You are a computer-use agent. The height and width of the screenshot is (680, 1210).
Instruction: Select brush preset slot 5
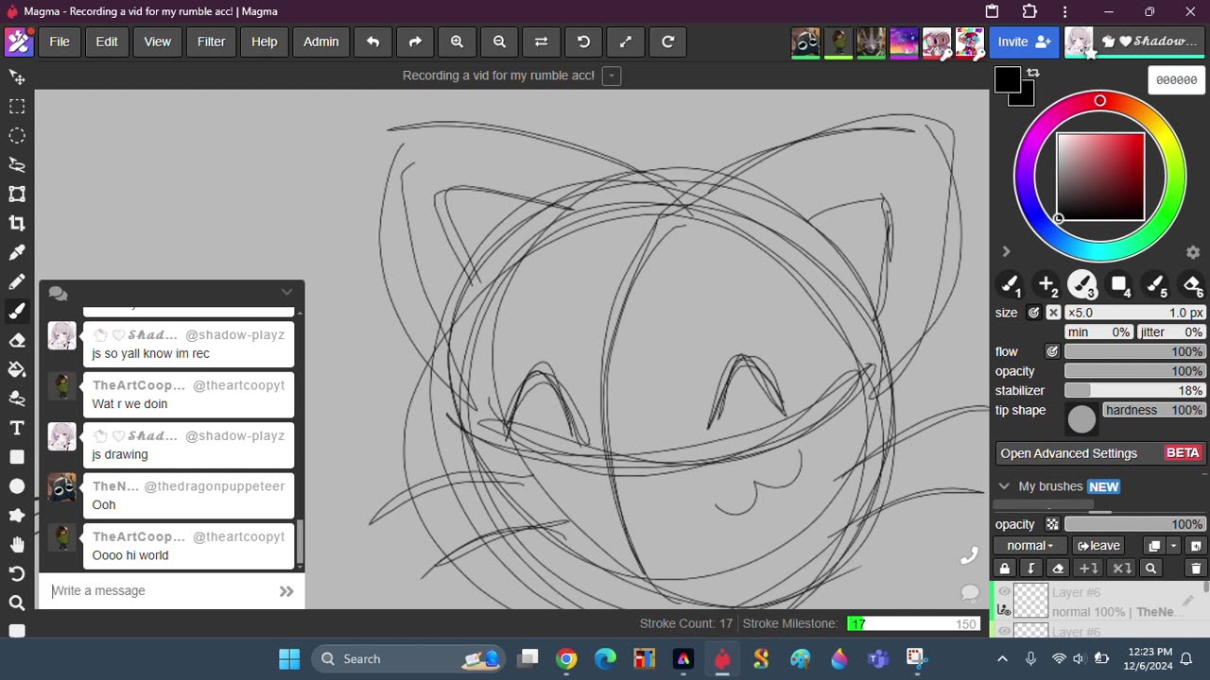[1155, 284]
